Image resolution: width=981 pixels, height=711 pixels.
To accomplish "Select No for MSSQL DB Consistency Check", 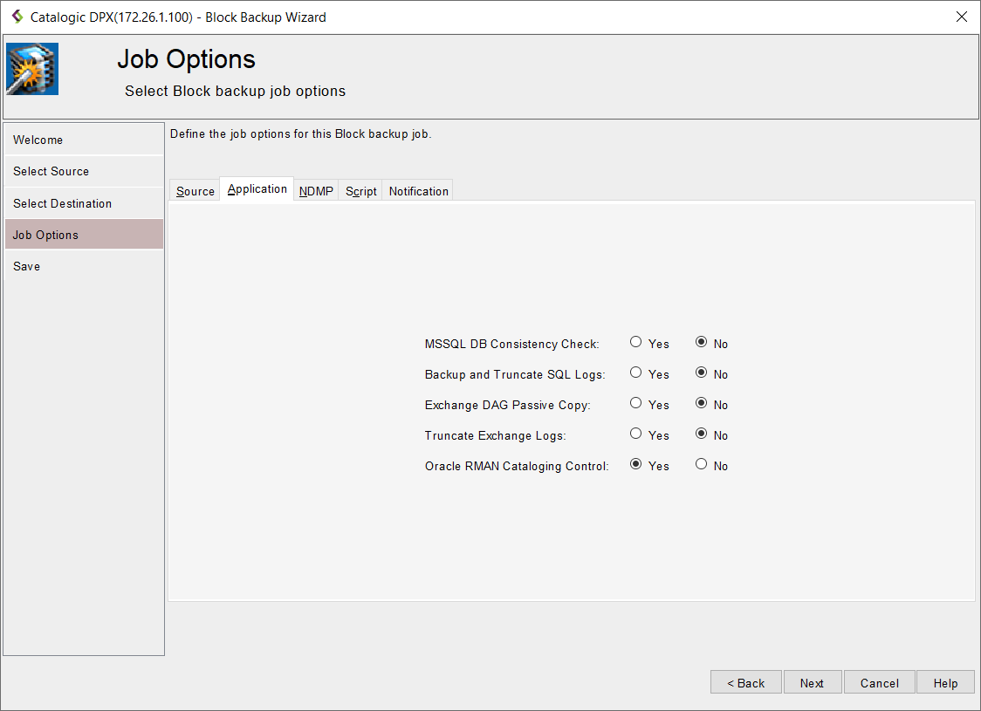I will (702, 343).
